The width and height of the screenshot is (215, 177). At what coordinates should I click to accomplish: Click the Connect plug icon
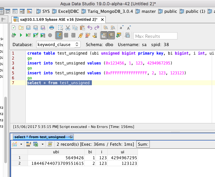[x=81, y=35]
